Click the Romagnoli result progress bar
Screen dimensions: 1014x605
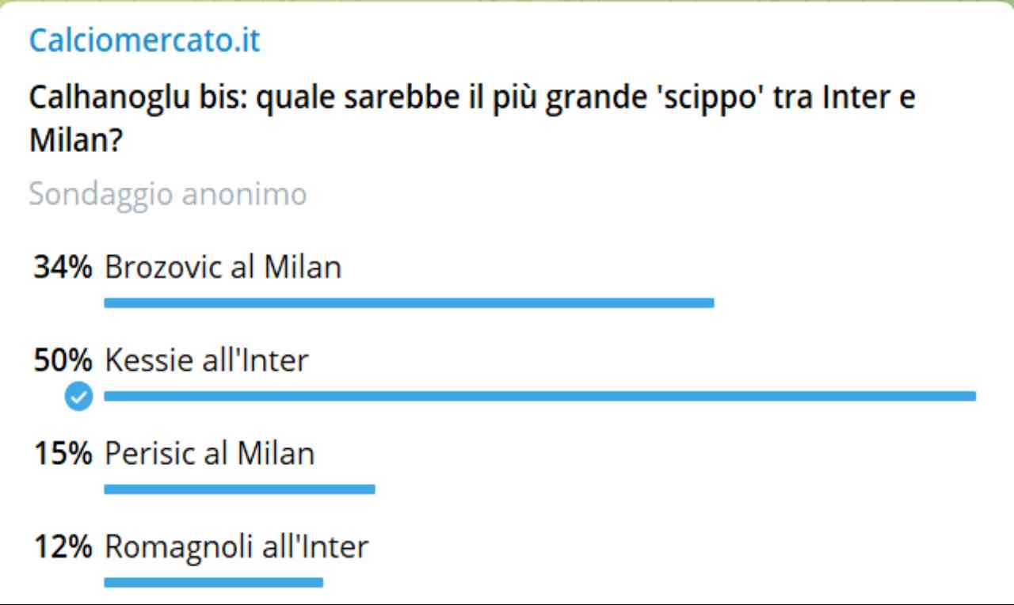213,583
